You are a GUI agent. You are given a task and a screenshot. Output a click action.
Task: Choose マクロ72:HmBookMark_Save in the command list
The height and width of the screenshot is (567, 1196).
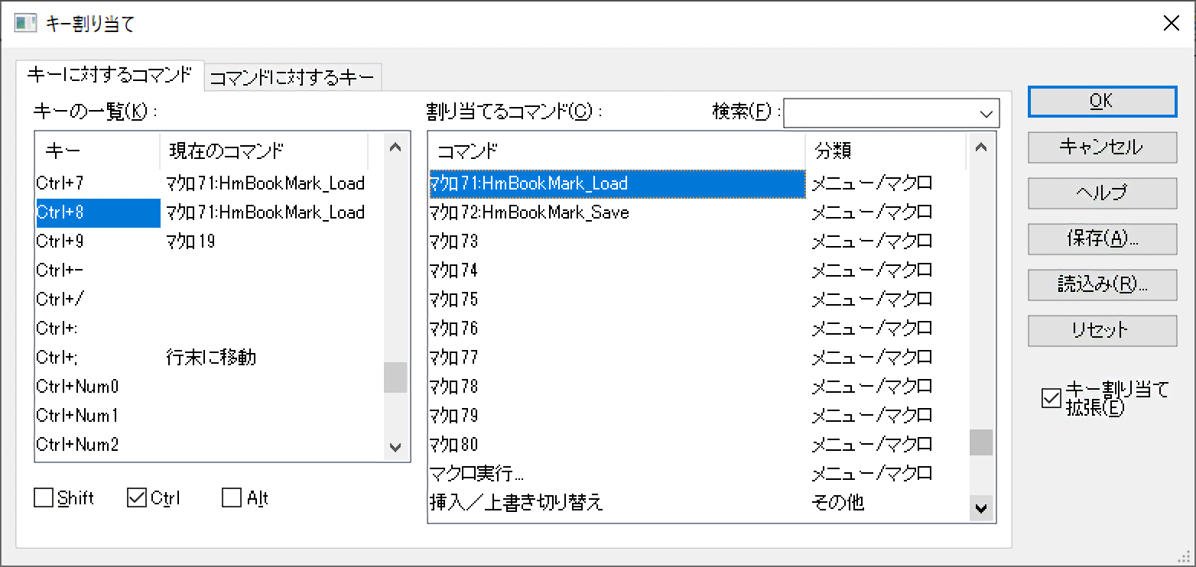529,212
